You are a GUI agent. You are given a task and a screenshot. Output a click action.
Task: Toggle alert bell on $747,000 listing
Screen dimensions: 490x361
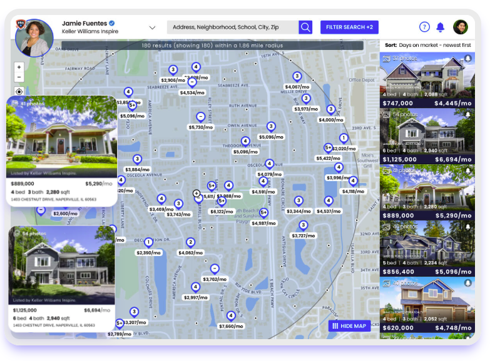tap(468, 58)
